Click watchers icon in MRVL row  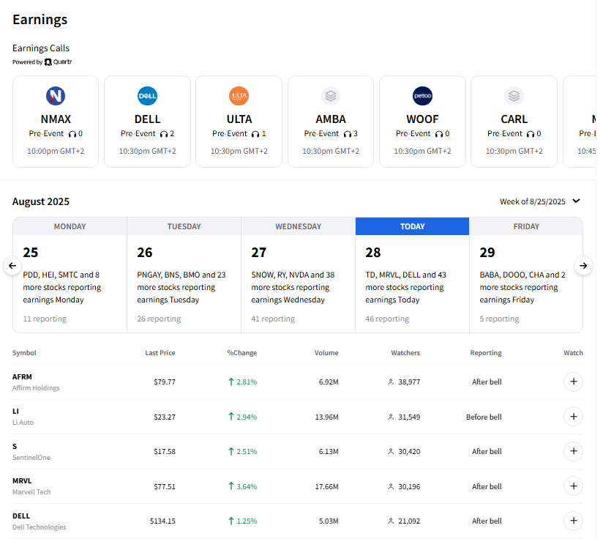pos(391,487)
